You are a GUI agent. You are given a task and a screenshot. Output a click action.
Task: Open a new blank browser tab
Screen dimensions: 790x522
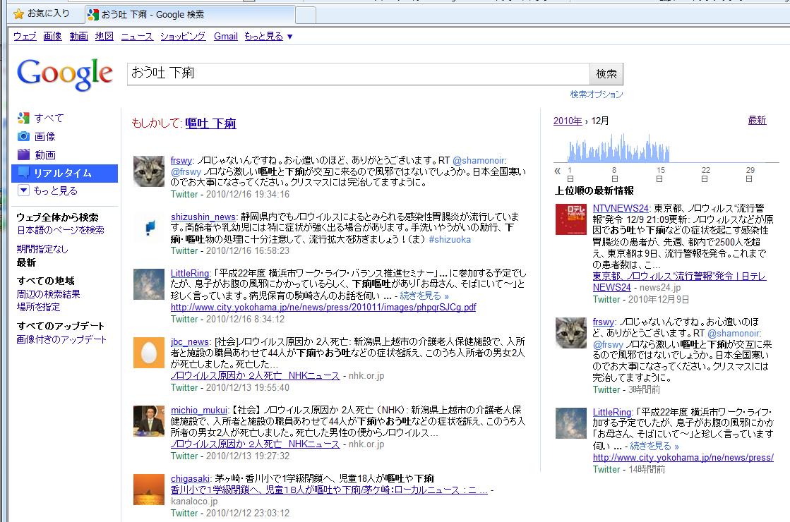pyautogui.click(x=306, y=15)
